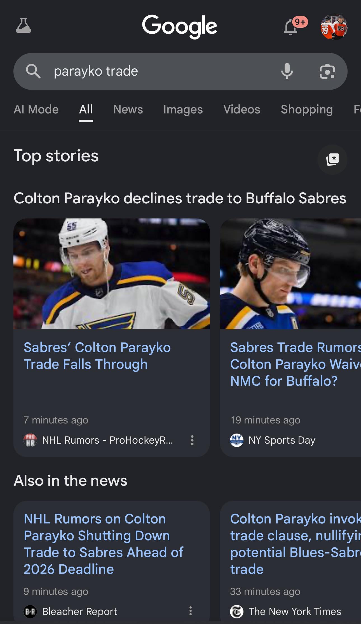
Task: Switch to AI Mode tab
Action: (x=36, y=110)
